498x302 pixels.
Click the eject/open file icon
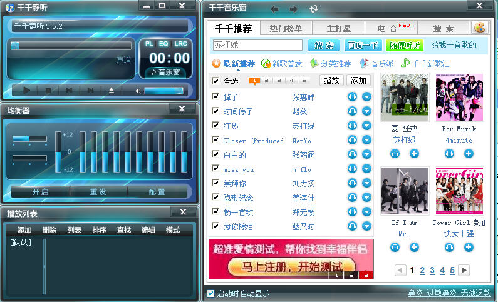click(x=112, y=91)
